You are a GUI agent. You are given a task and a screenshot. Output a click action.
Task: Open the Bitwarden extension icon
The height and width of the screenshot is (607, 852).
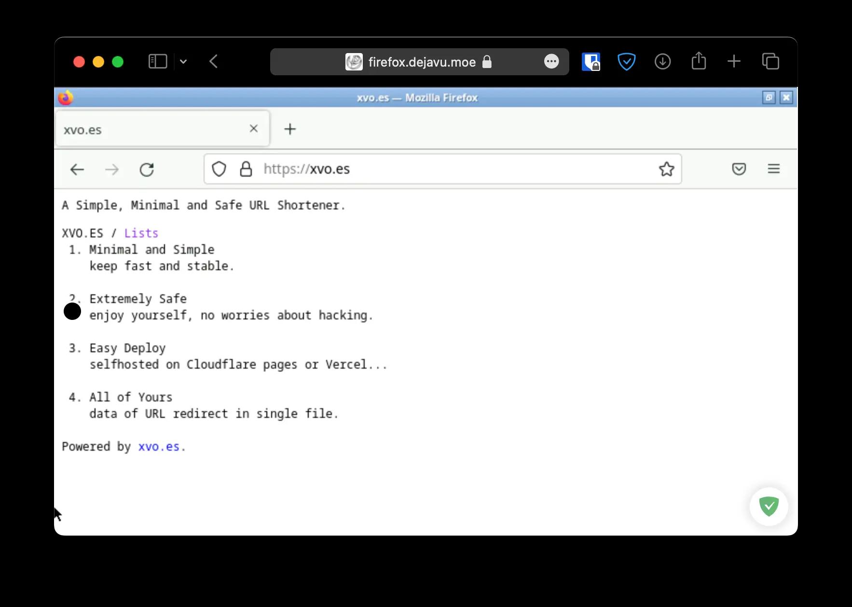[x=591, y=62]
